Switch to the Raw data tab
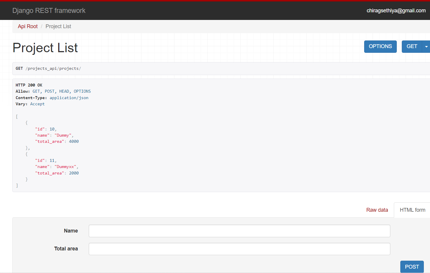The width and height of the screenshot is (430, 273). point(377,210)
